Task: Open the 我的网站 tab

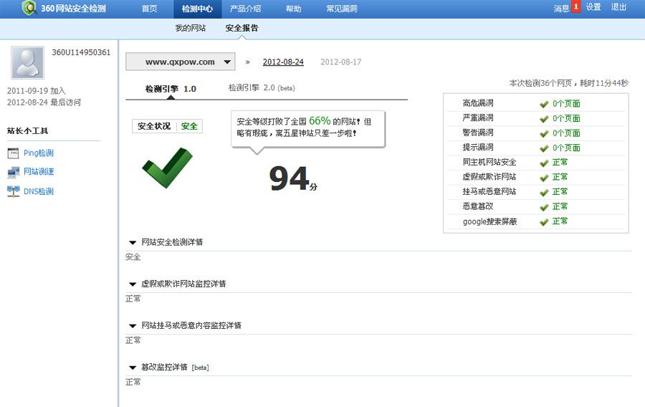Action: [x=190, y=29]
